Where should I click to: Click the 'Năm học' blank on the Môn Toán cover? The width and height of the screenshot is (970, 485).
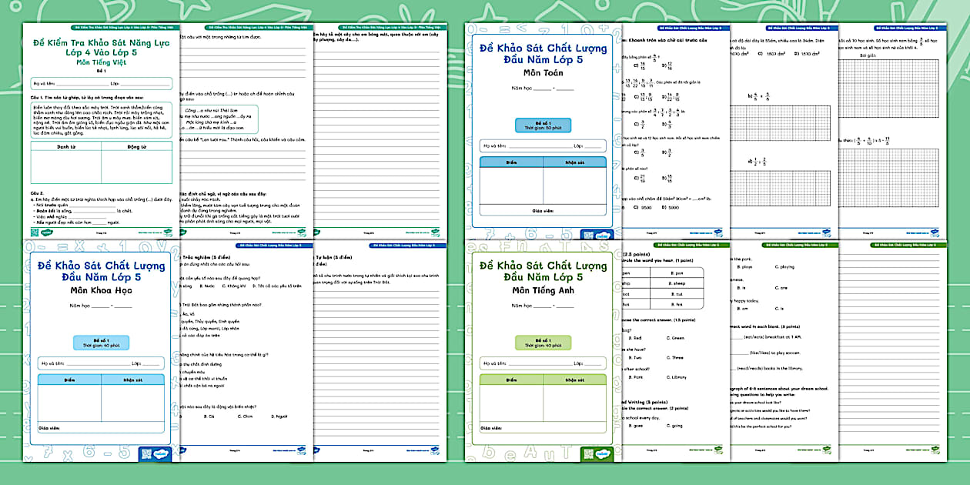pos(543,89)
